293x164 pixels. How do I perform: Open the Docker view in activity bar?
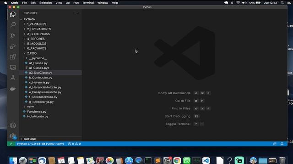coord(13,89)
